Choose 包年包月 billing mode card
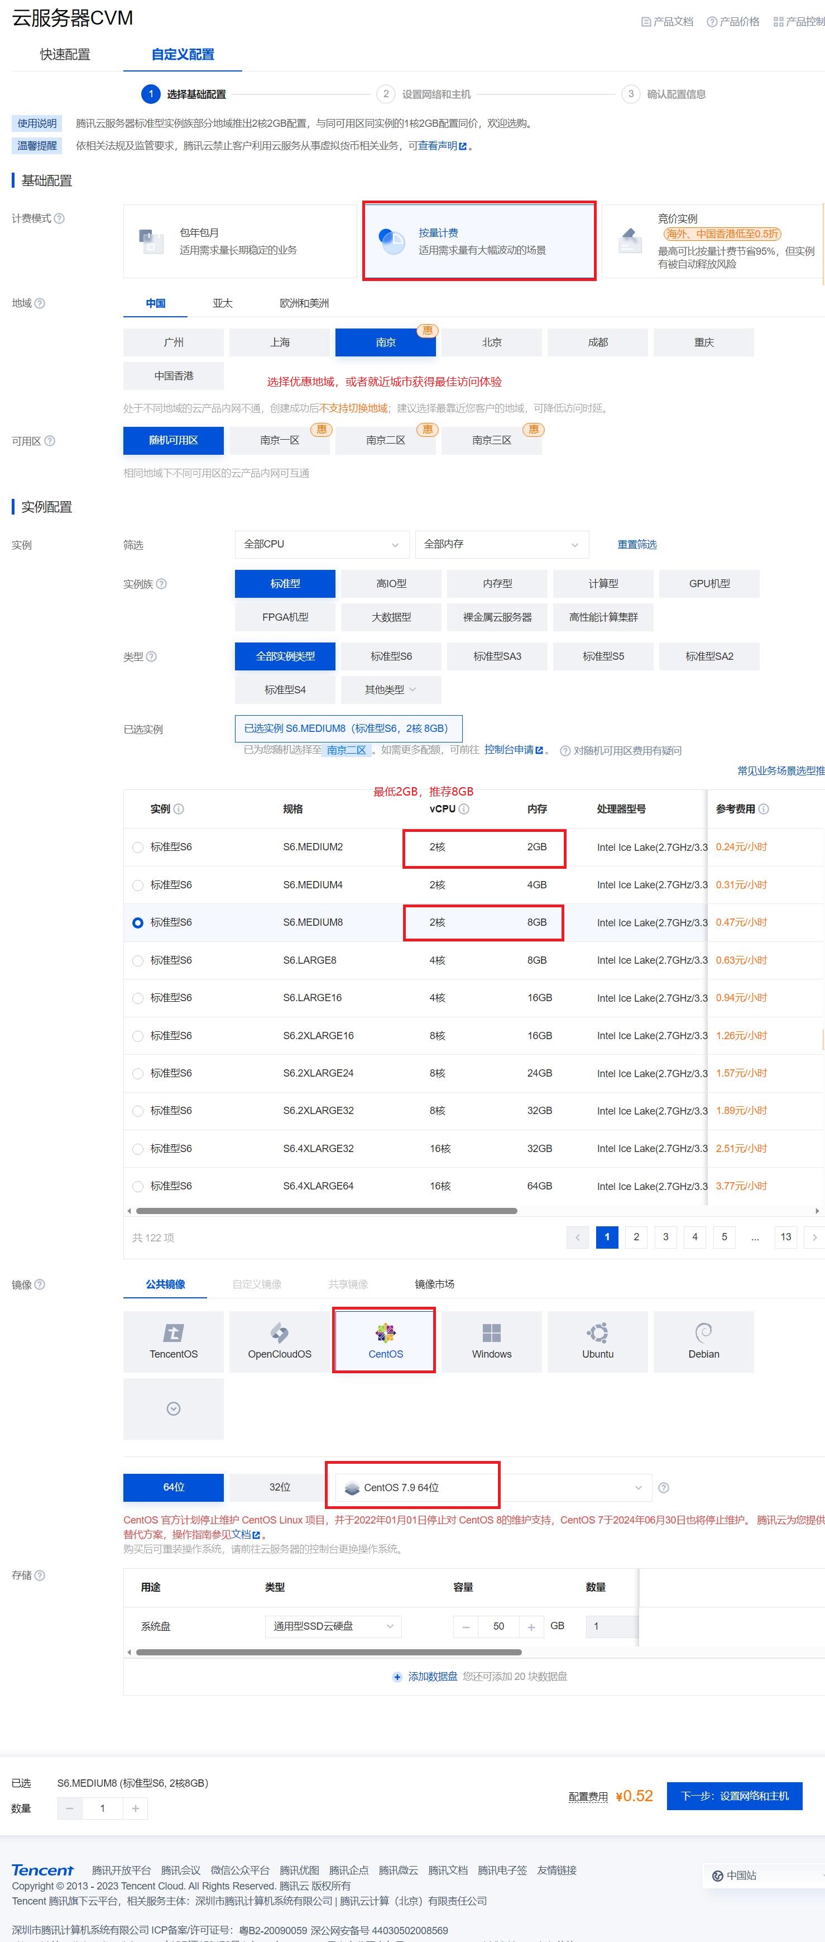 [x=239, y=241]
